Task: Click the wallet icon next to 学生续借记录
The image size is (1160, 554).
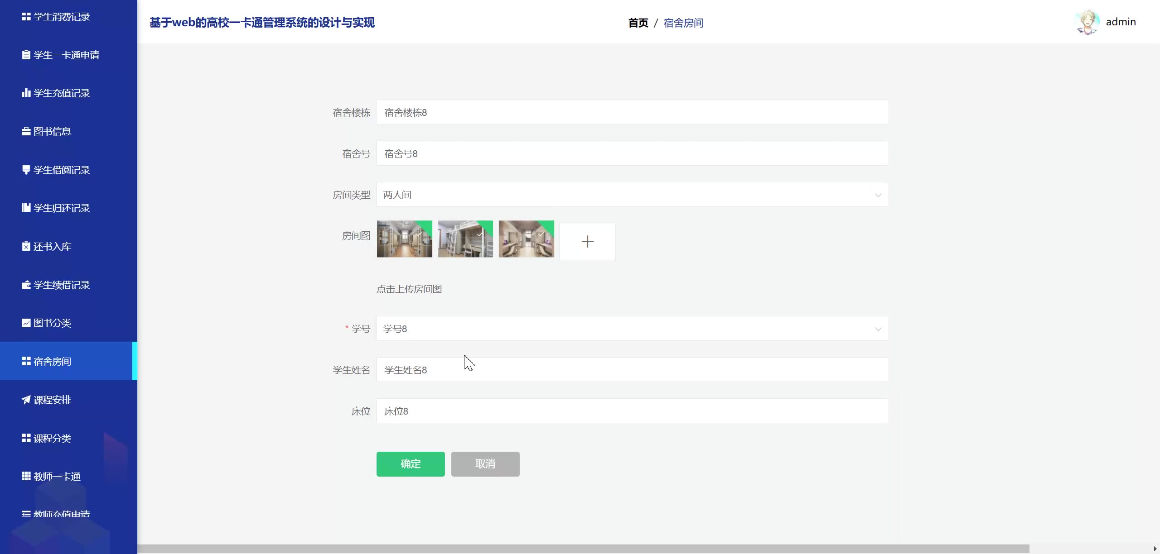Action: 26,285
